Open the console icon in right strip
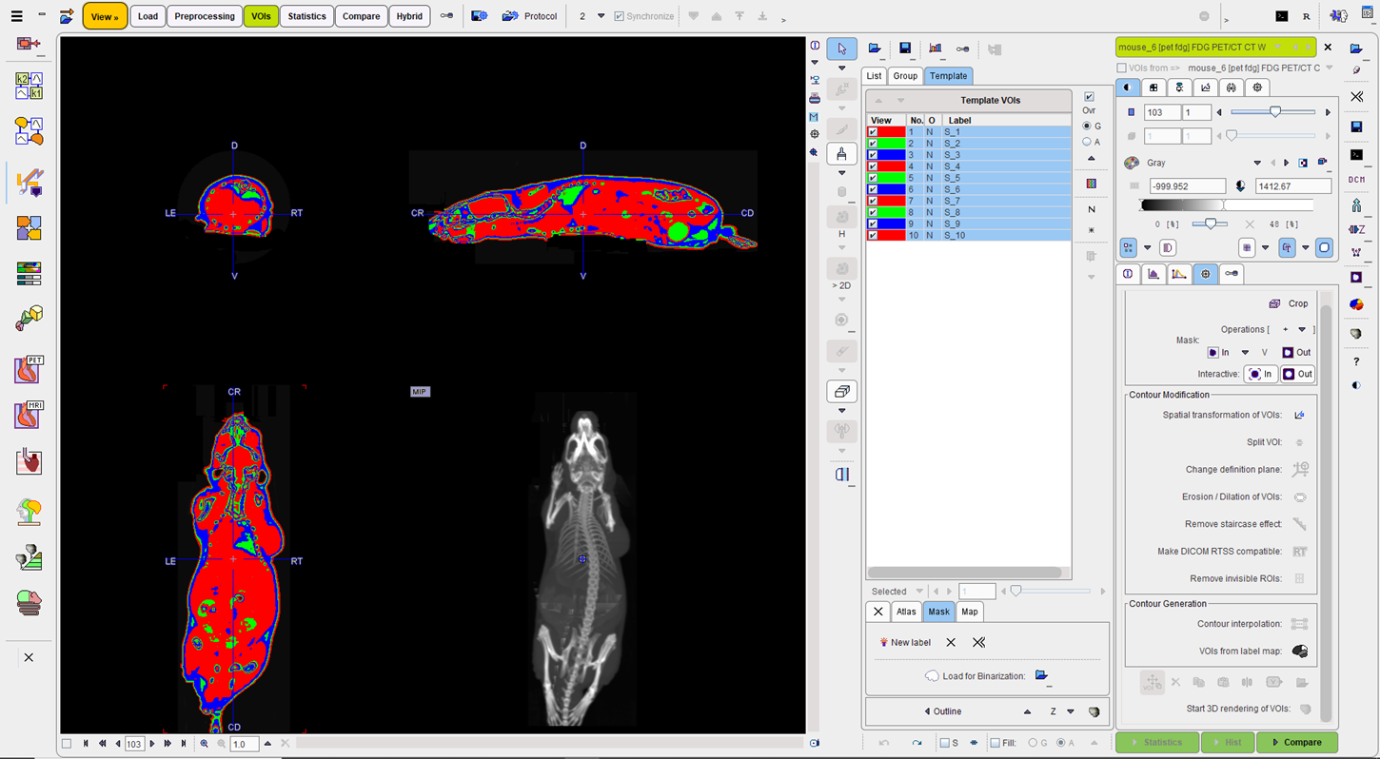The image size is (1380, 759). click(1356, 154)
